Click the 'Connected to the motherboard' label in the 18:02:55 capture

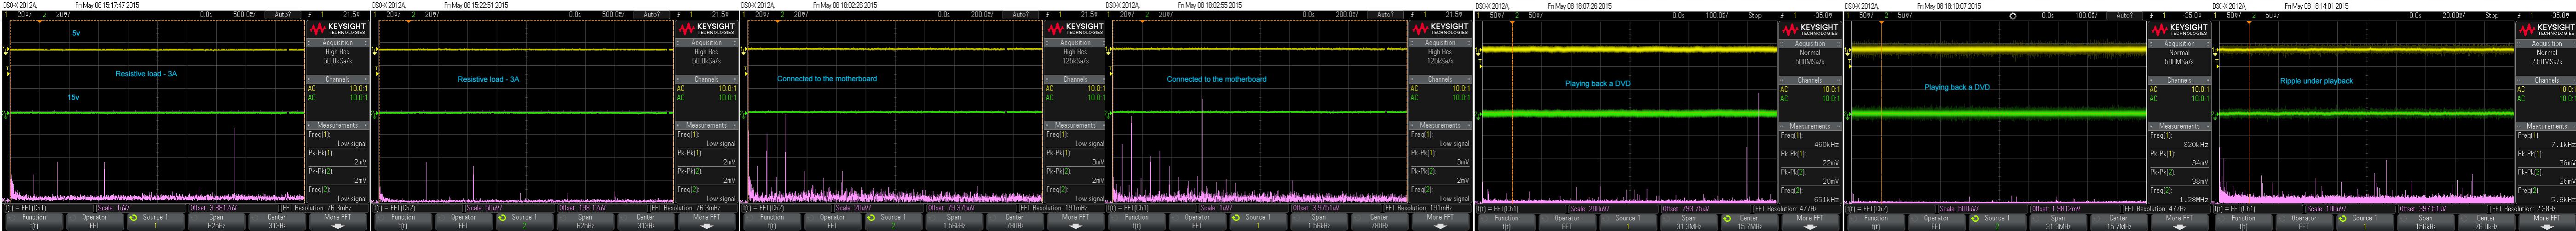click(x=1216, y=79)
